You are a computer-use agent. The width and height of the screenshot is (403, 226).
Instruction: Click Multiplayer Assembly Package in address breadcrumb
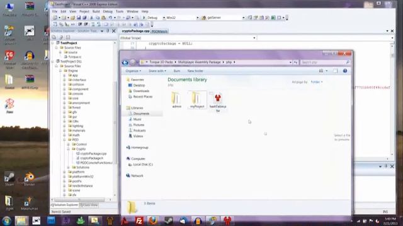click(200, 62)
